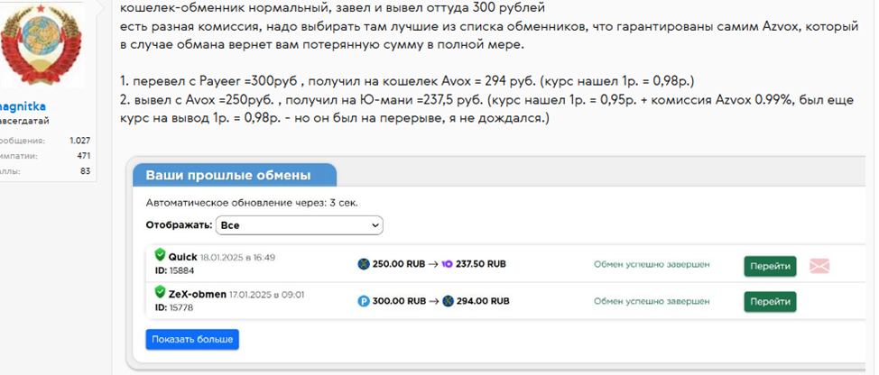The width and height of the screenshot is (879, 375).
Task: Click 300.00 RUB amount
Action: point(399,301)
